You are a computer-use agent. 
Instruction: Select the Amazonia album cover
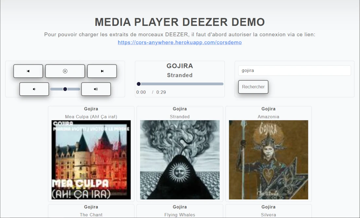pyautogui.click(x=268, y=160)
